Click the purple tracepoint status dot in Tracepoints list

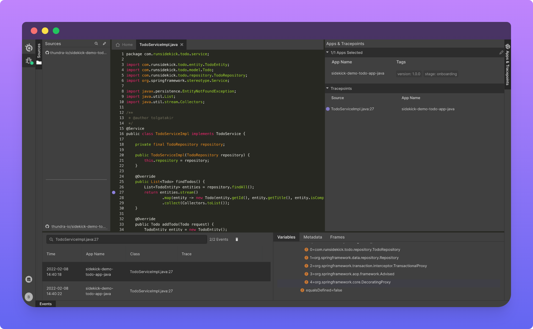[x=328, y=109]
